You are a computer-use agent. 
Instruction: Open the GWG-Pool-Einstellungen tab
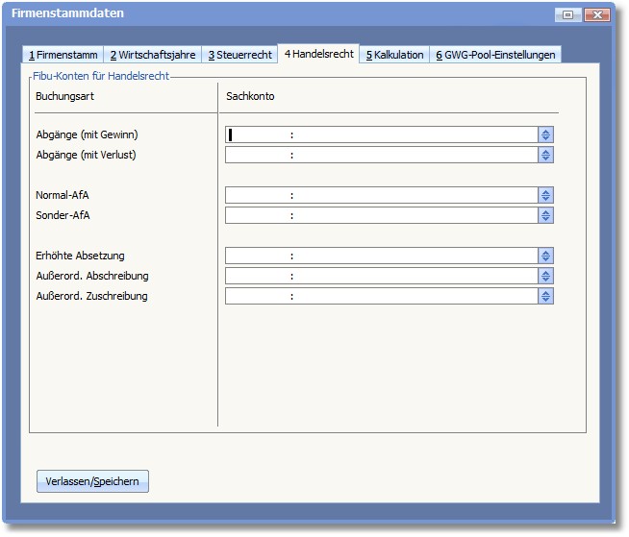[x=495, y=55]
